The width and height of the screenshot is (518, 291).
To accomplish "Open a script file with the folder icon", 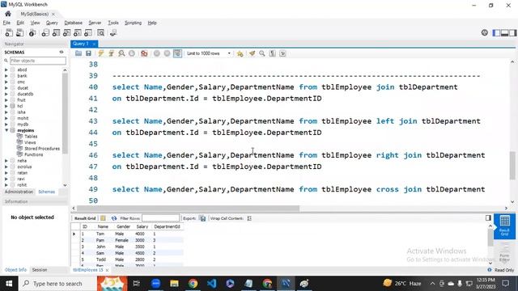I will click(79, 53).
